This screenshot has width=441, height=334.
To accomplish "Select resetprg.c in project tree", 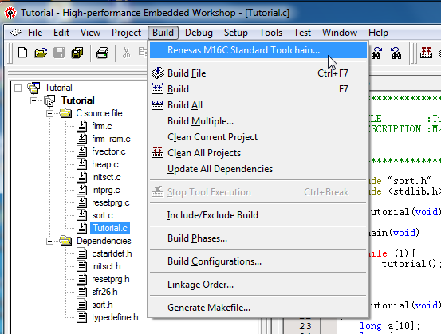I will click(x=111, y=202).
